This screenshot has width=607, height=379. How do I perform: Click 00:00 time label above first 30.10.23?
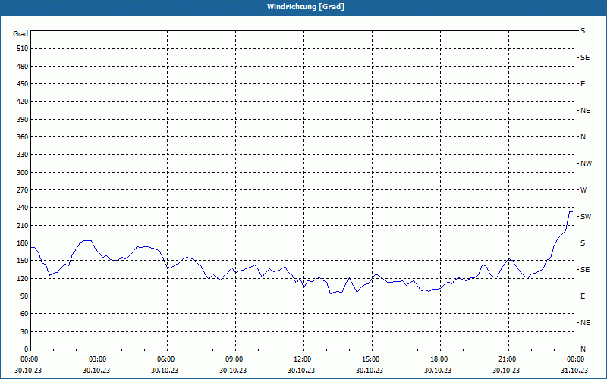(29, 359)
